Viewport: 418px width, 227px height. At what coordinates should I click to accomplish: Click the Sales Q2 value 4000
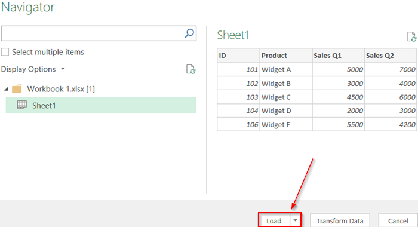391,84
